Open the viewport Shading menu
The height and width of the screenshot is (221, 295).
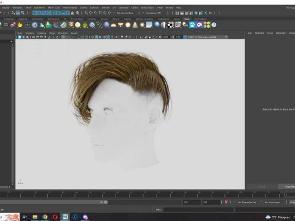point(29,33)
